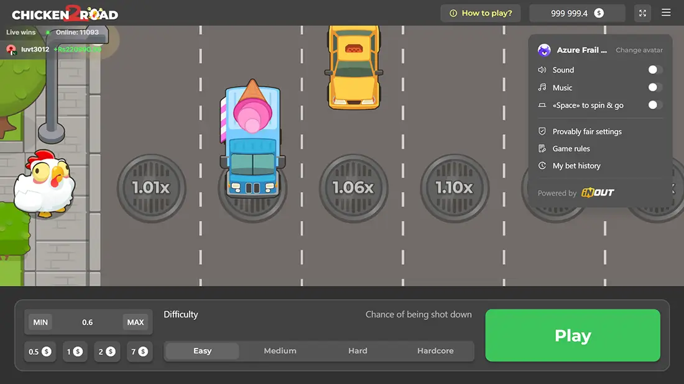Screen dimensions: 684x384
Task: Switch difficulty to Hardcore
Action: [435, 351]
